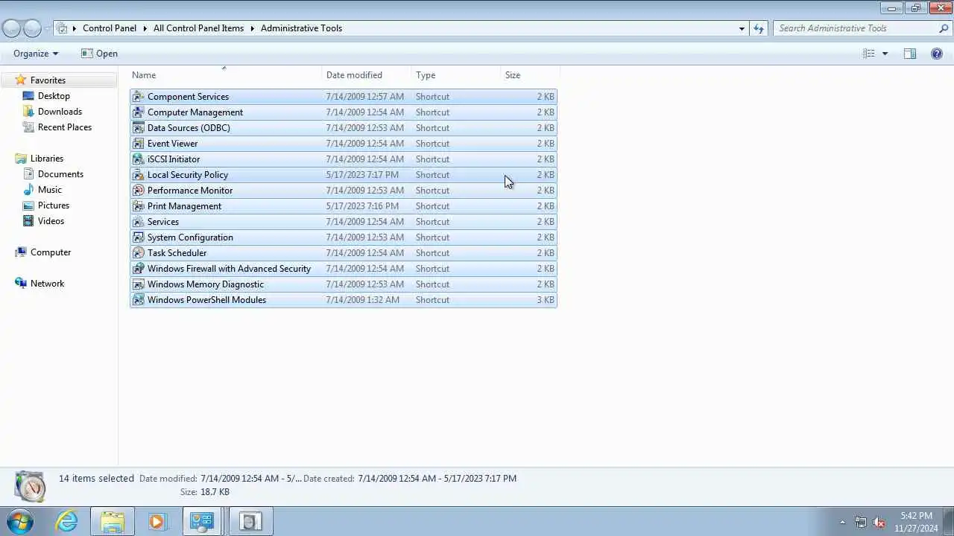Click All Control Panel Items breadcrumb
Viewport: 954px width, 536px height.
click(x=198, y=28)
